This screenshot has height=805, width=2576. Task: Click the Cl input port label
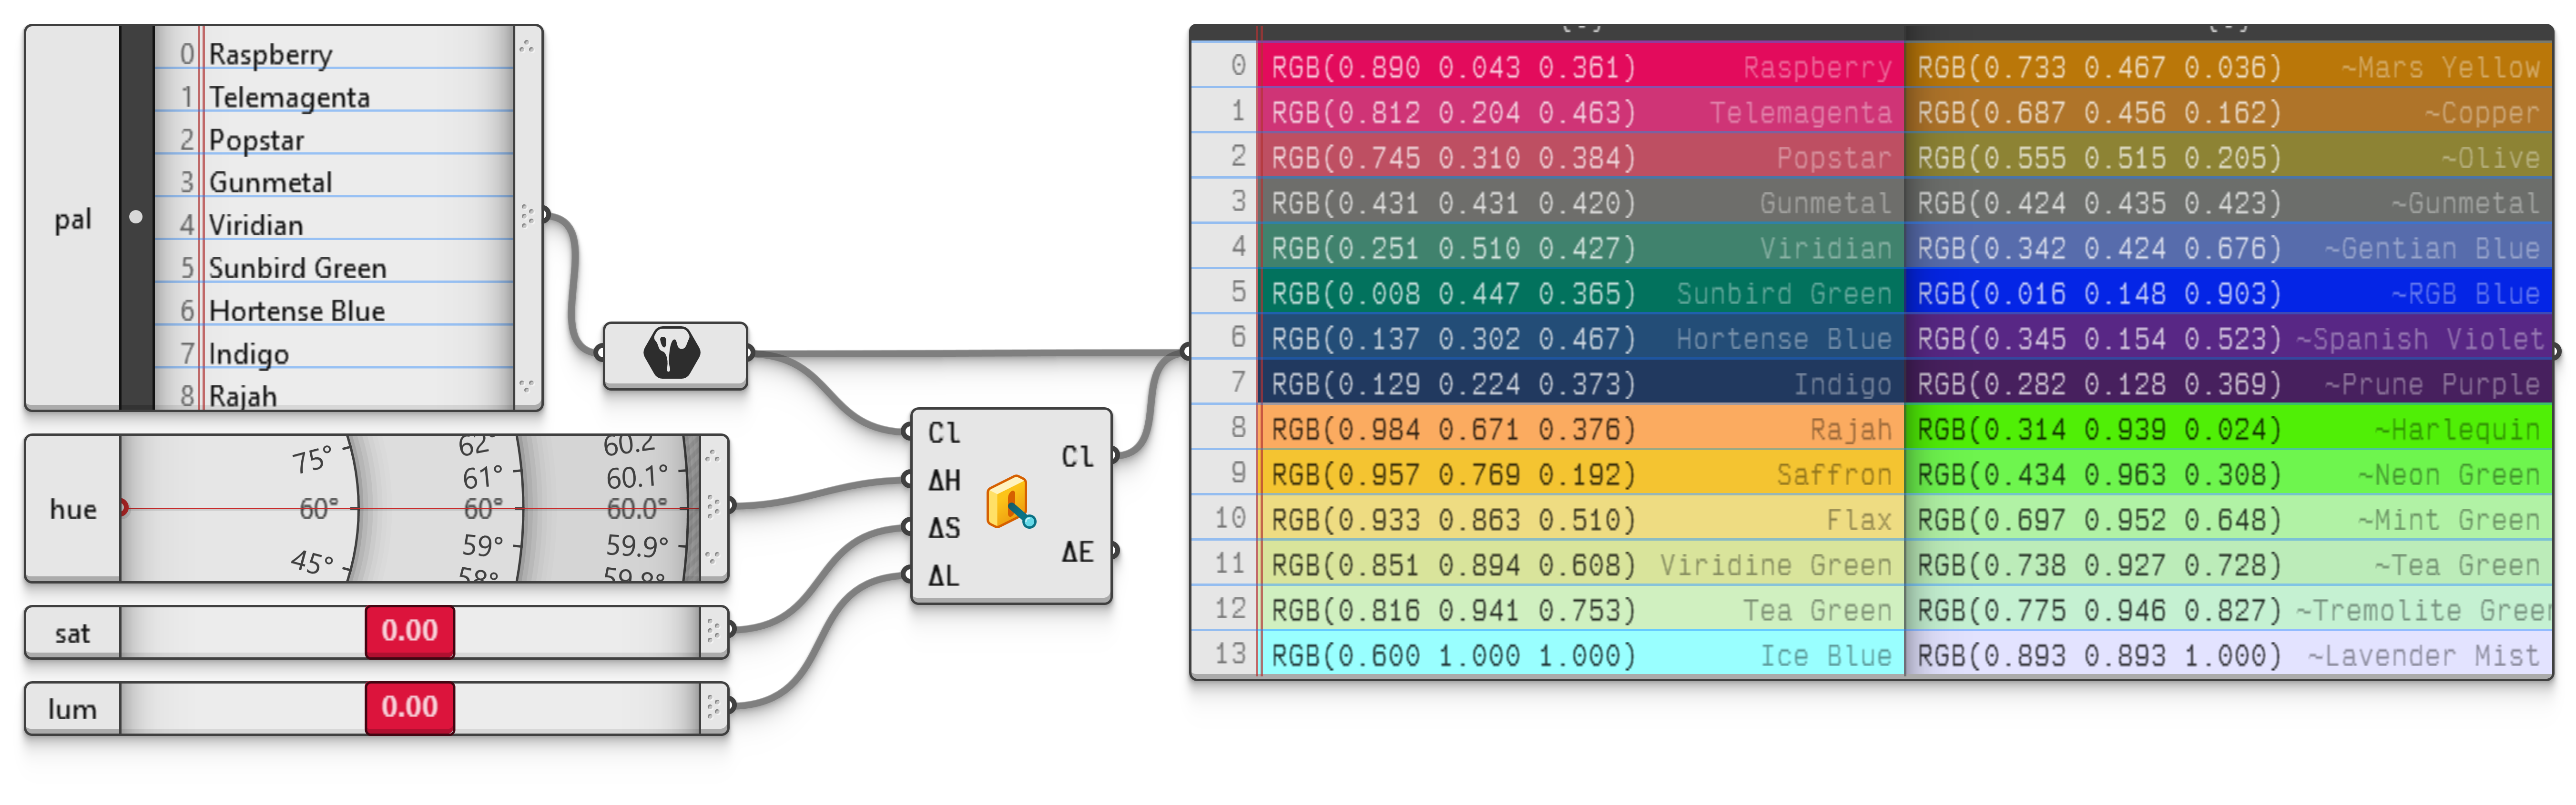pyautogui.click(x=944, y=433)
